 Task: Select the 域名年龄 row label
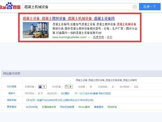[x=12, y=100]
